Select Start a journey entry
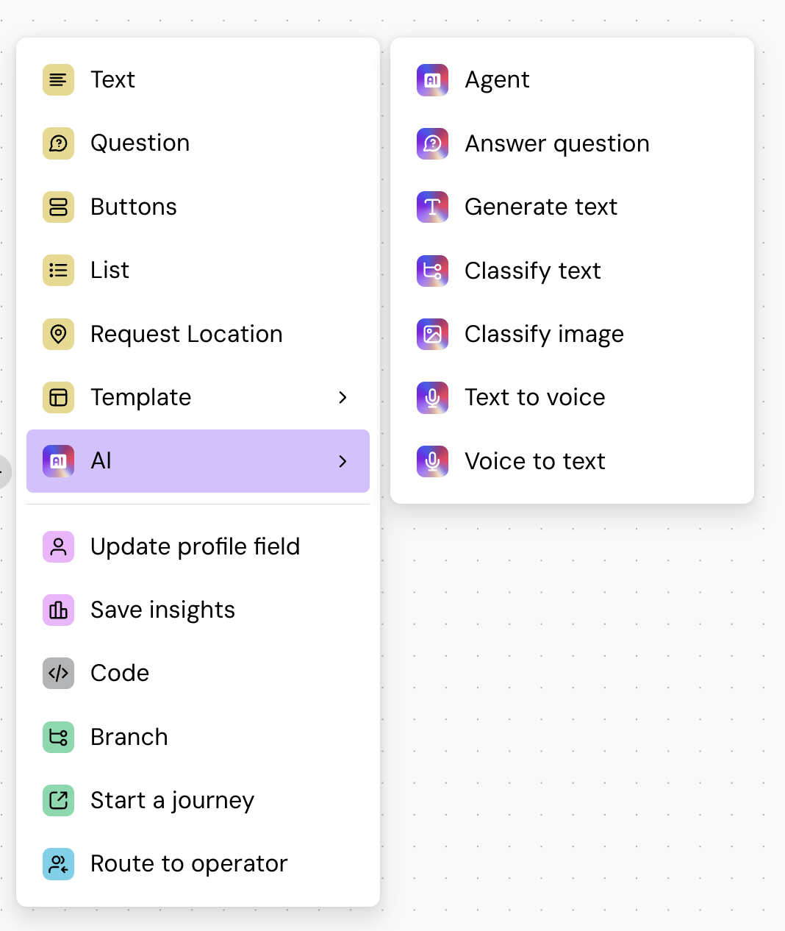This screenshot has height=931, width=785. click(172, 800)
